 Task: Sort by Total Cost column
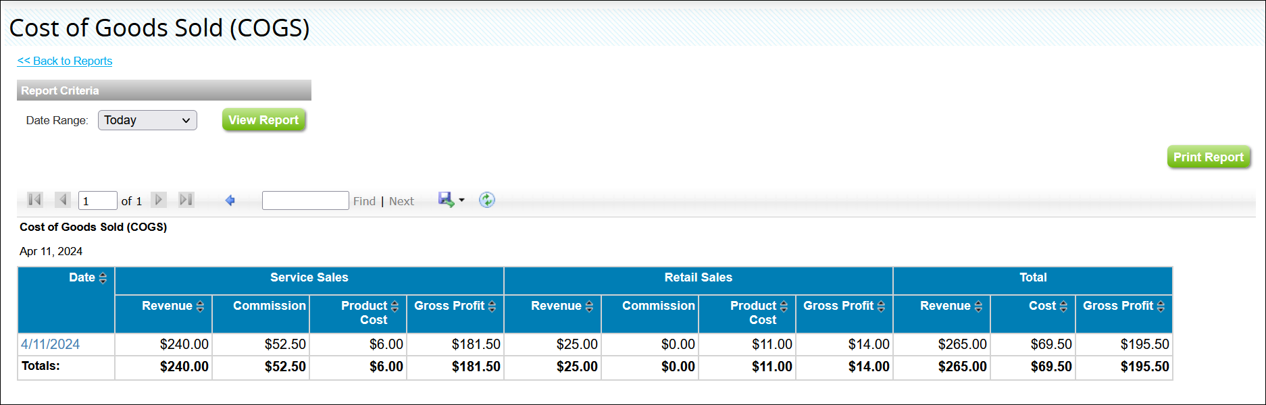1063,306
